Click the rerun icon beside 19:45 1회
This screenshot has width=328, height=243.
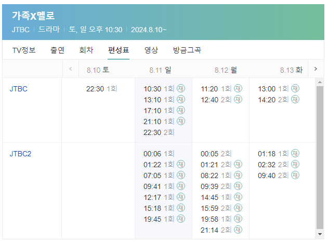[x=181, y=219]
